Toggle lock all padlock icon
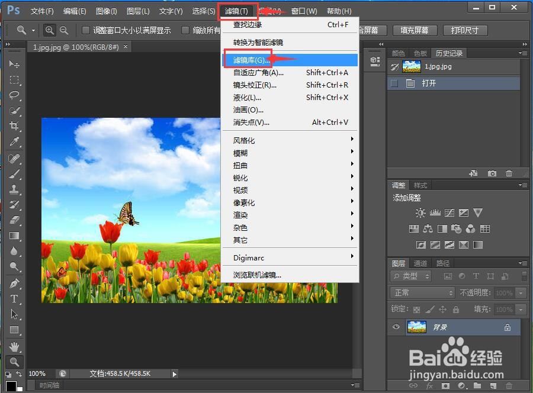533x393 pixels. pos(456,309)
